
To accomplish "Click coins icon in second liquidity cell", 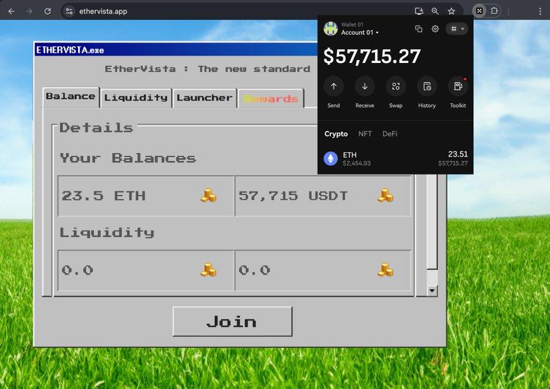I will coord(386,270).
